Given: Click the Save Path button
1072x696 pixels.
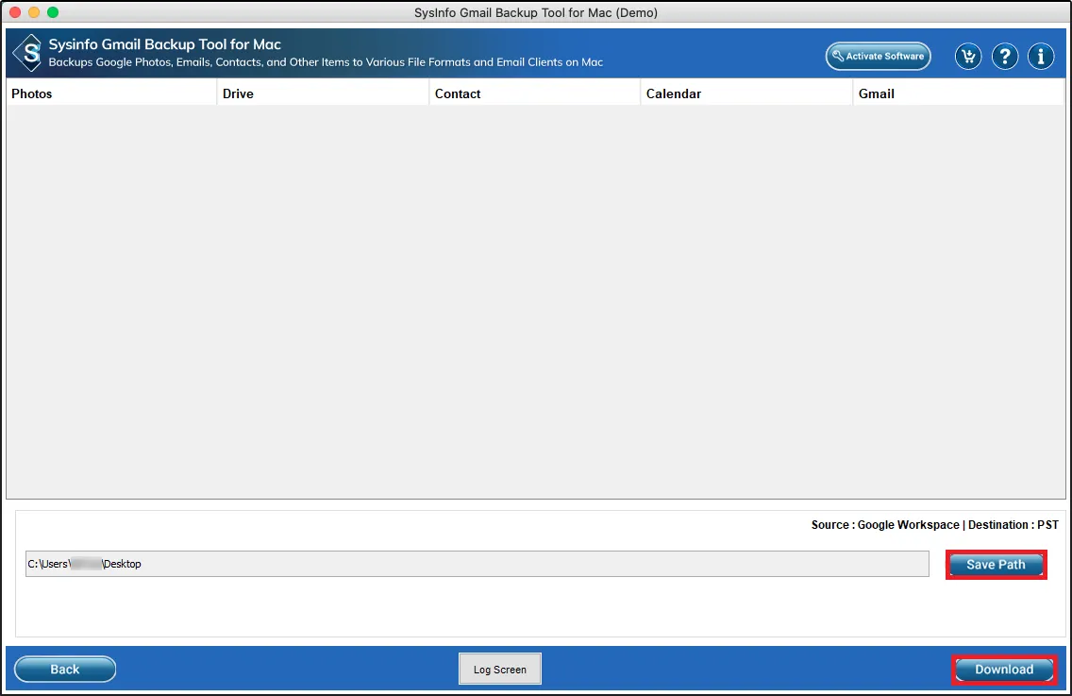Looking at the screenshot, I should click(997, 565).
